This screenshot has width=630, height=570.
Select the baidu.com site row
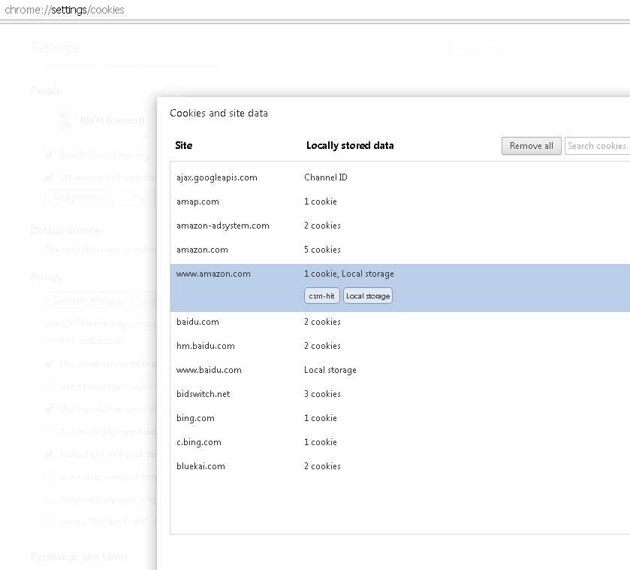399,322
